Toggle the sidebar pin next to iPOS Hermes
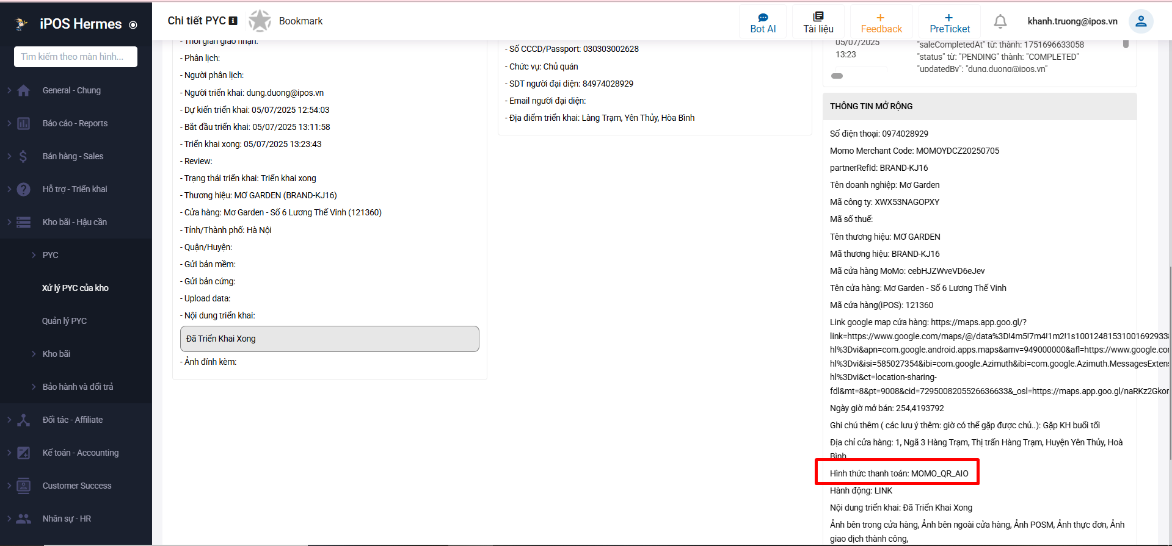Image resolution: width=1172 pixels, height=546 pixels. (x=133, y=25)
